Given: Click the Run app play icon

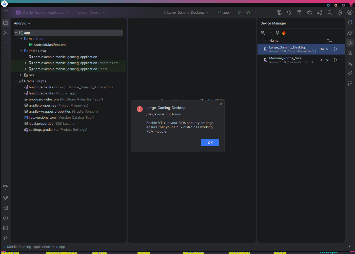Looking at the screenshot, I should pyautogui.click(x=240, y=12).
